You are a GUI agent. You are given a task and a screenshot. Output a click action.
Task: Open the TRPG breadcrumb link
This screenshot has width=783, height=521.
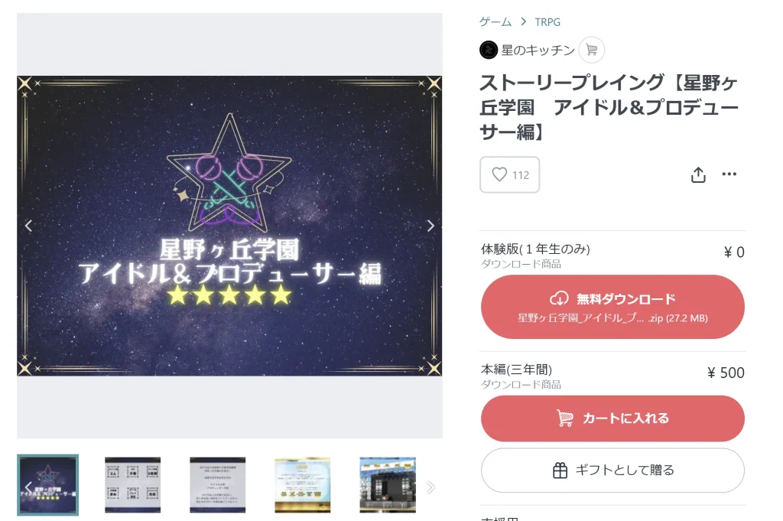pos(547,22)
